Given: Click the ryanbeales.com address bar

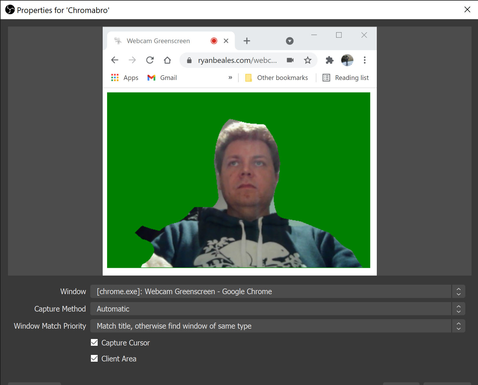Looking at the screenshot, I should pyautogui.click(x=237, y=60).
